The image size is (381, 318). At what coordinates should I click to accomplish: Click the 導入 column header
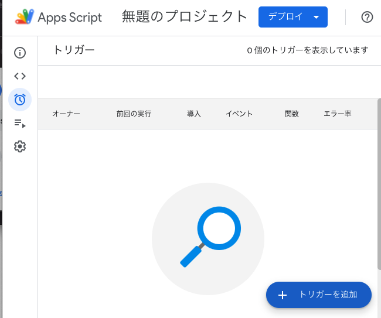point(194,114)
